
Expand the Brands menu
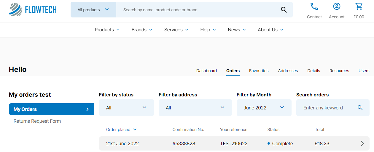click(142, 30)
